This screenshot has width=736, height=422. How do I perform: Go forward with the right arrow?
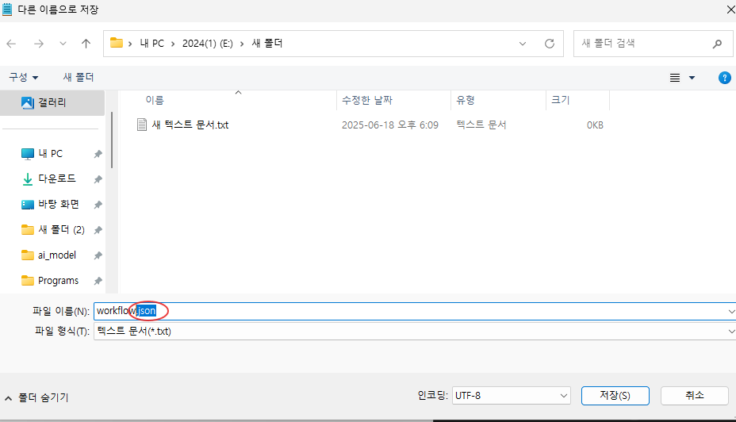[39, 44]
